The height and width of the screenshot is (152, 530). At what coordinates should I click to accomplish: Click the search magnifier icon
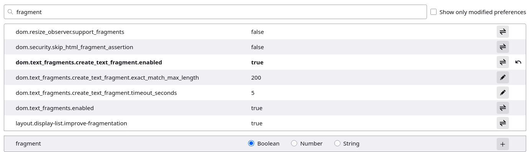pos(10,12)
